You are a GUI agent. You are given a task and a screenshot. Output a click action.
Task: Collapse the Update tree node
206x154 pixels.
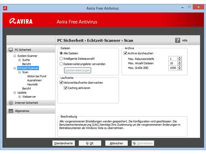[x=15, y=93]
